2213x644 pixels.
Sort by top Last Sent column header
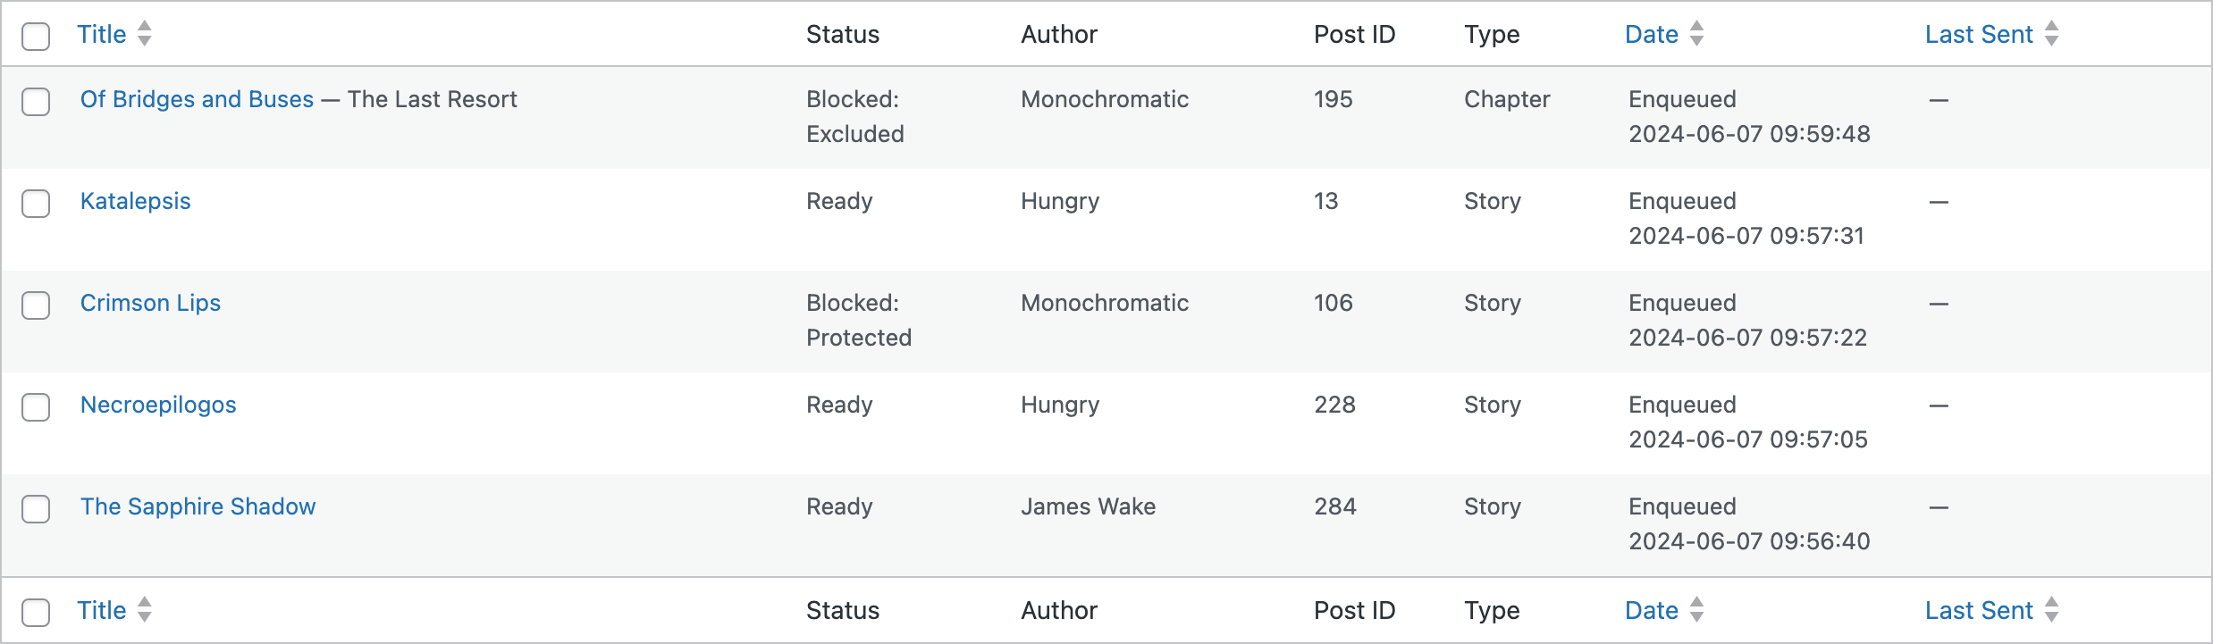pos(1978,34)
